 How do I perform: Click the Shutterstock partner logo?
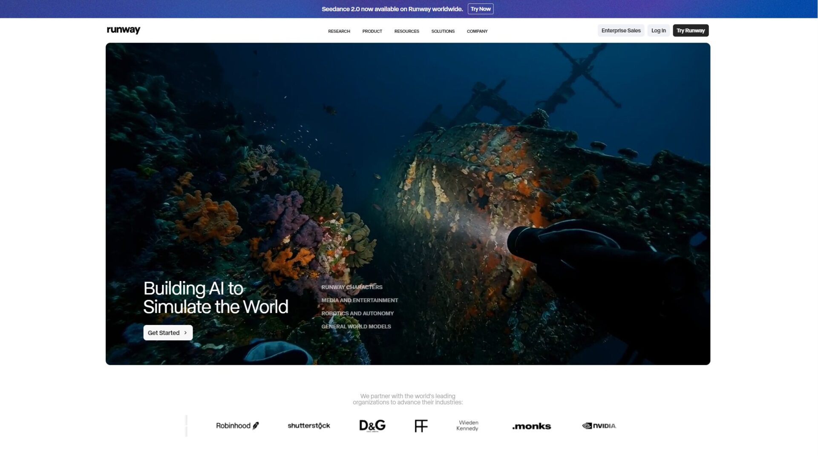(x=308, y=426)
